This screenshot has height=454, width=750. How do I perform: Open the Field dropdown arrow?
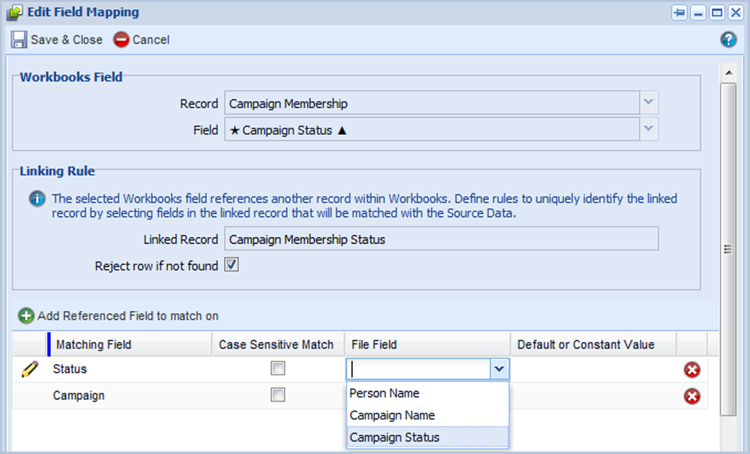[x=649, y=129]
